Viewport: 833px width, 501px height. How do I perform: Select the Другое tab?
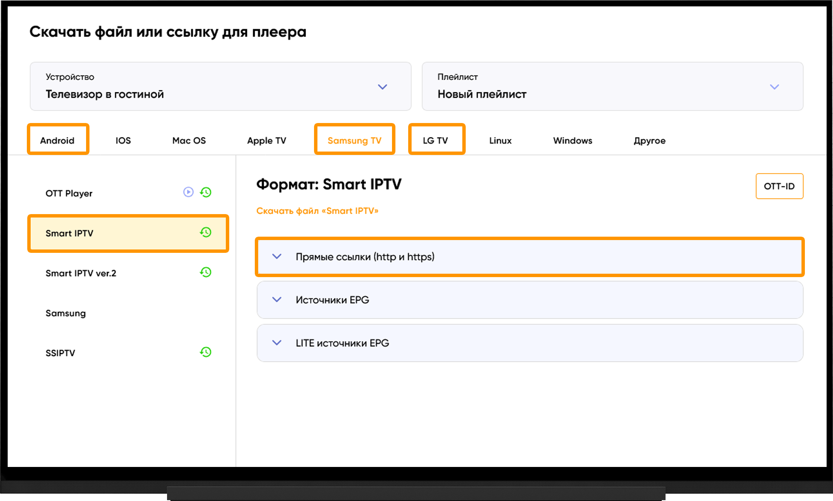click(649, 141)
